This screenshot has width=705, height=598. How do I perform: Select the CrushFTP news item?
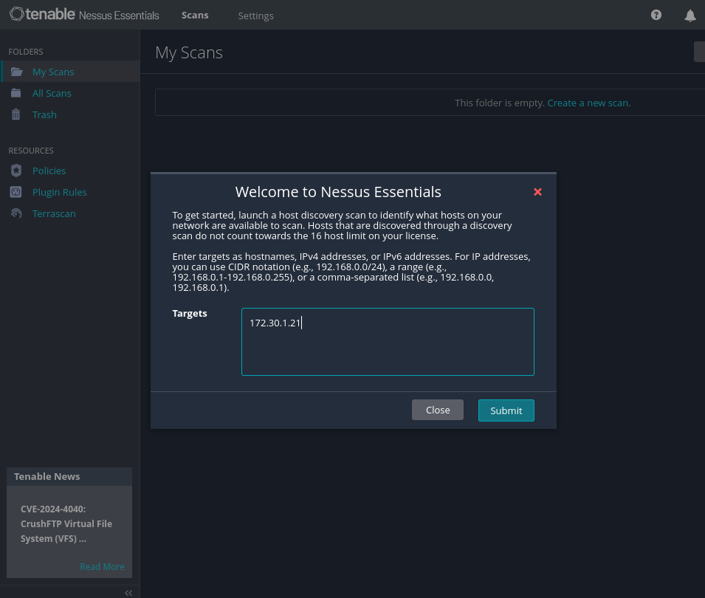[66, 523]
